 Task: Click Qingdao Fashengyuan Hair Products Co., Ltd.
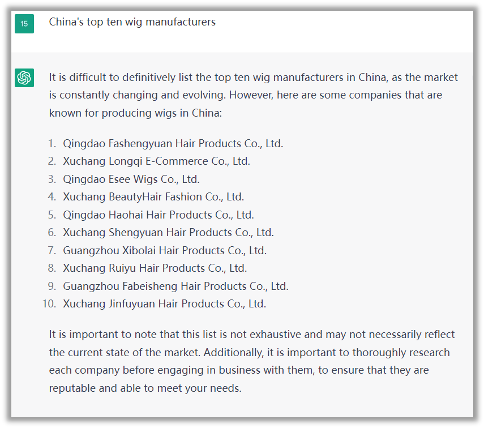click(173, 143)
